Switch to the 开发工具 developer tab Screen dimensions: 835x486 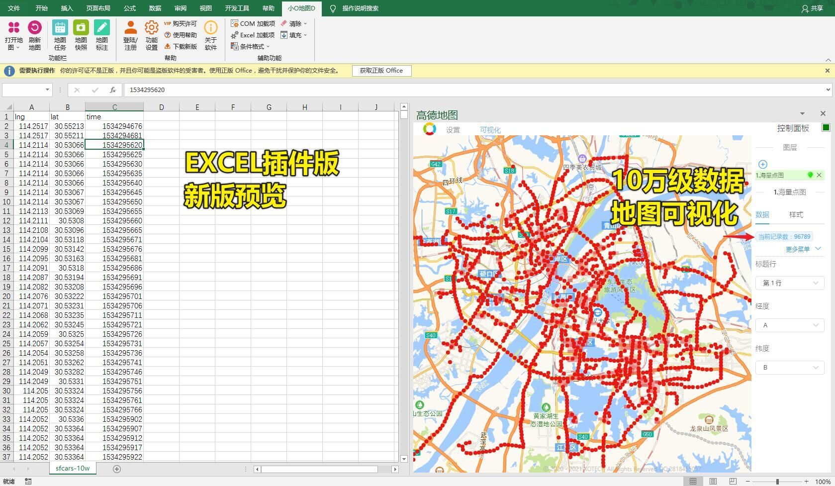237,8
